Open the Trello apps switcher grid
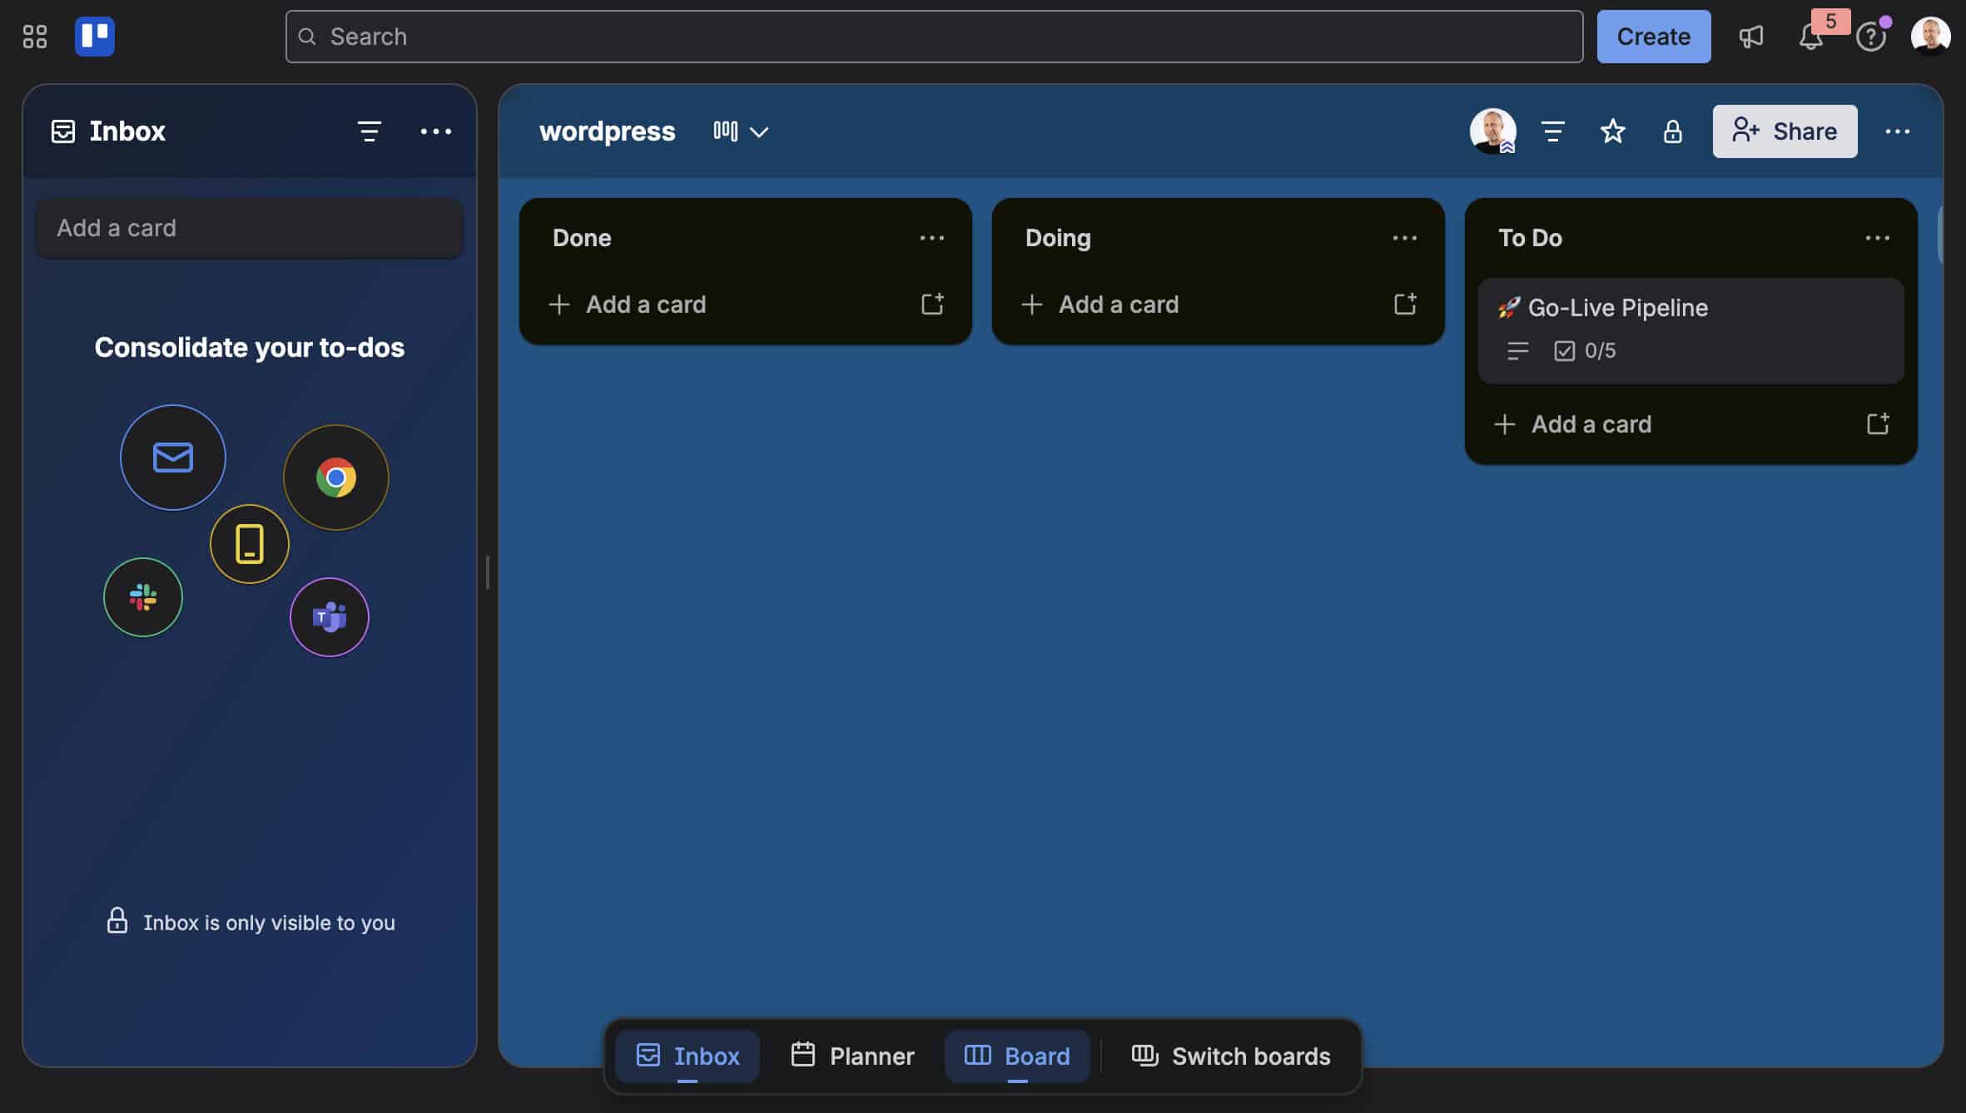The image size is (1966, 1113). tap(34, 36)
